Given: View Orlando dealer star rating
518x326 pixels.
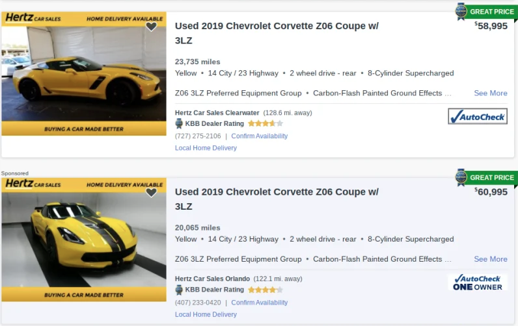Looking at the screenshot, I should [265, 290].
